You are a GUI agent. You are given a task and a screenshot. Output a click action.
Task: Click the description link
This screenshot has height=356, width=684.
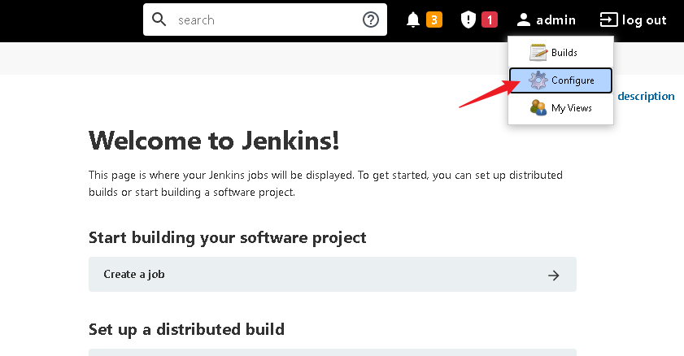click(646, 96)
